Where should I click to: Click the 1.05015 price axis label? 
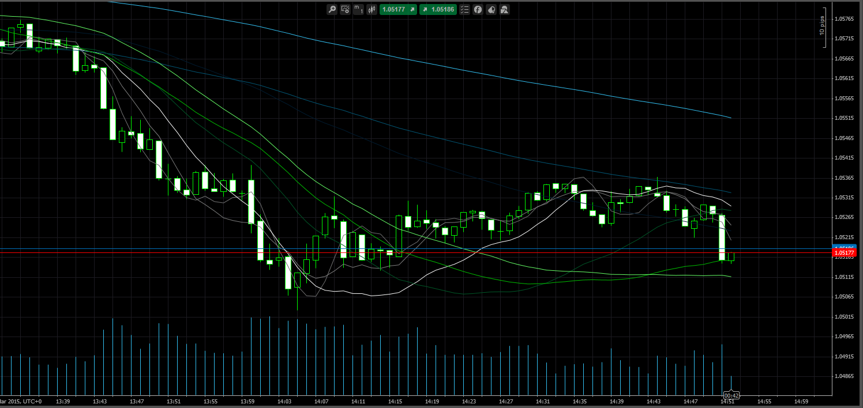(844, 317)
